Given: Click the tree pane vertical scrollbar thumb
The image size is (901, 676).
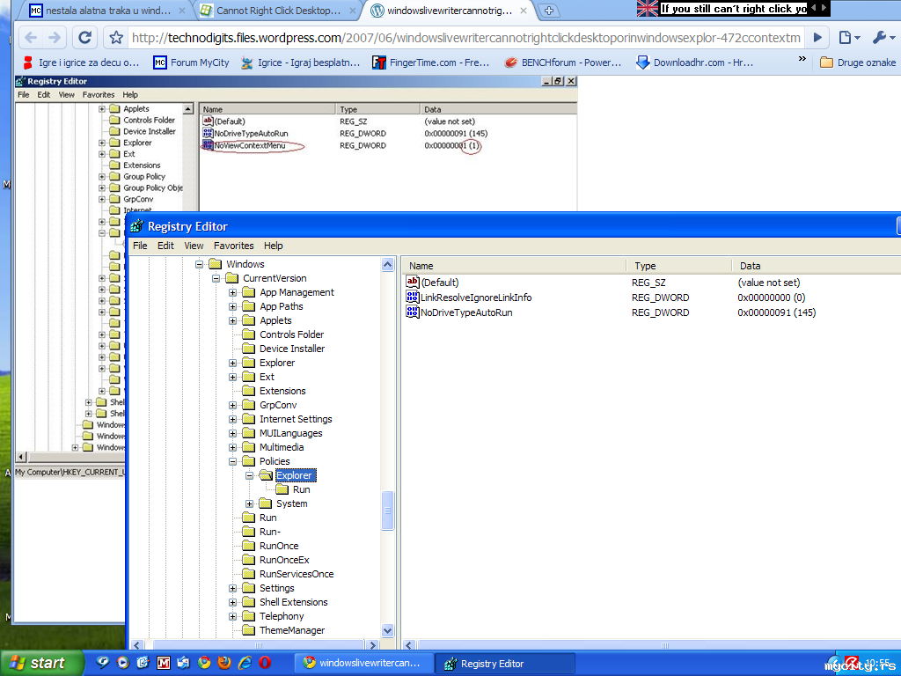Looking at the screenshot, I should (x=387, y=511).
